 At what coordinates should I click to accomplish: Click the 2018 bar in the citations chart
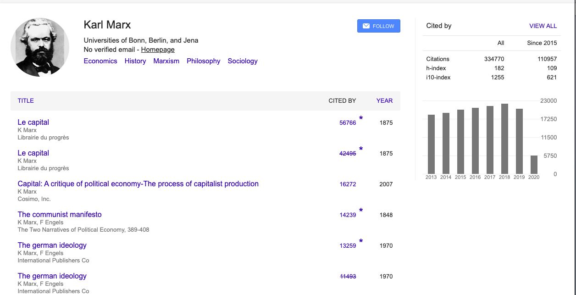504,139
